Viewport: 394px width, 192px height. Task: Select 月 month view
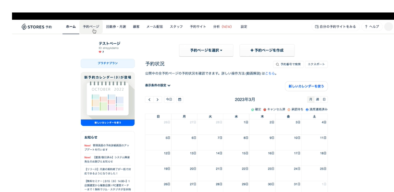(311, 99)
